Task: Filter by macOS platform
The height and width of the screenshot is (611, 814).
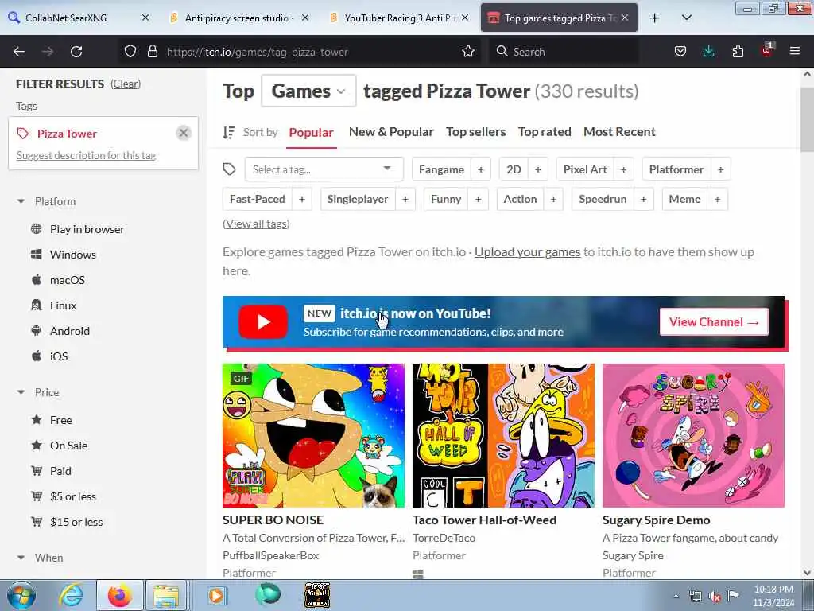Action: click(58, 280)
